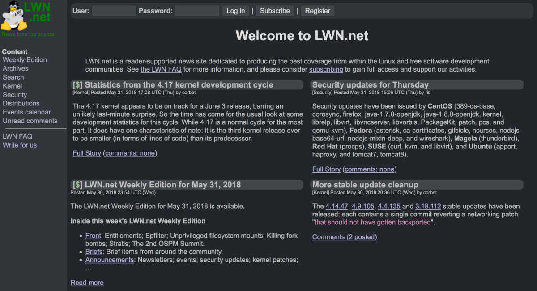Image resolution: width=537 pixels, height=291 pixels.
Task: Open Unread comments sidebar link
Action: pyautogui.click(x=30, y=121)
